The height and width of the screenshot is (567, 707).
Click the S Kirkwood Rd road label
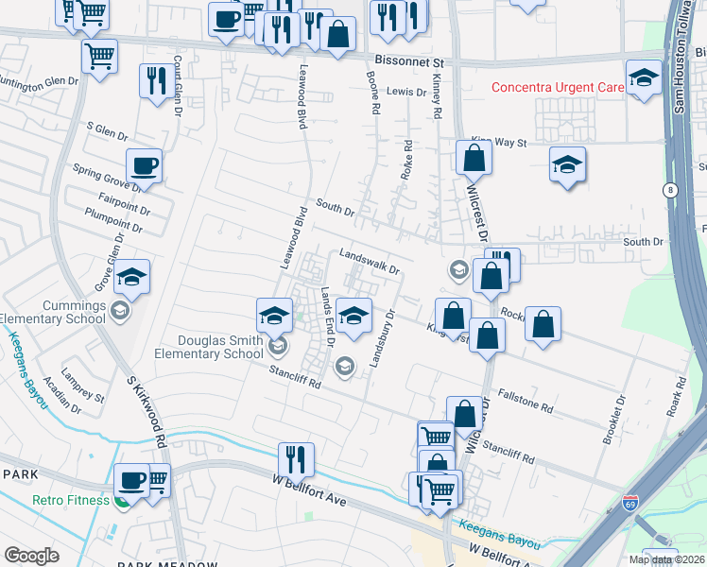(x=147, y=412)
